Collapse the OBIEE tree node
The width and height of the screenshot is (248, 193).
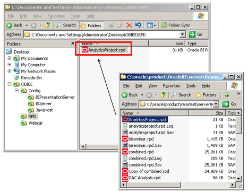pos(10,84)
